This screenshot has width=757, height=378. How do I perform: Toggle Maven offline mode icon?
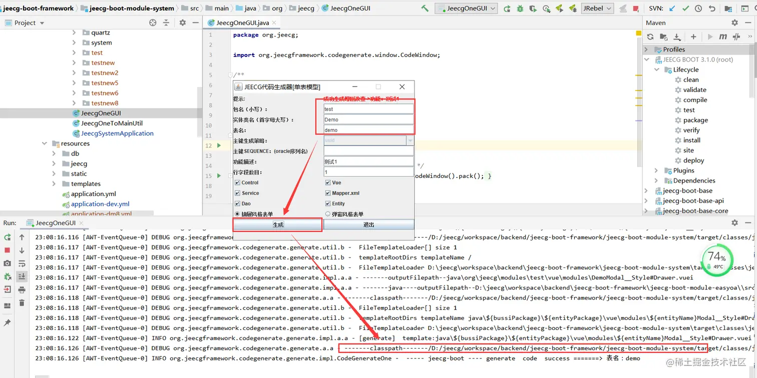point(736,36)
